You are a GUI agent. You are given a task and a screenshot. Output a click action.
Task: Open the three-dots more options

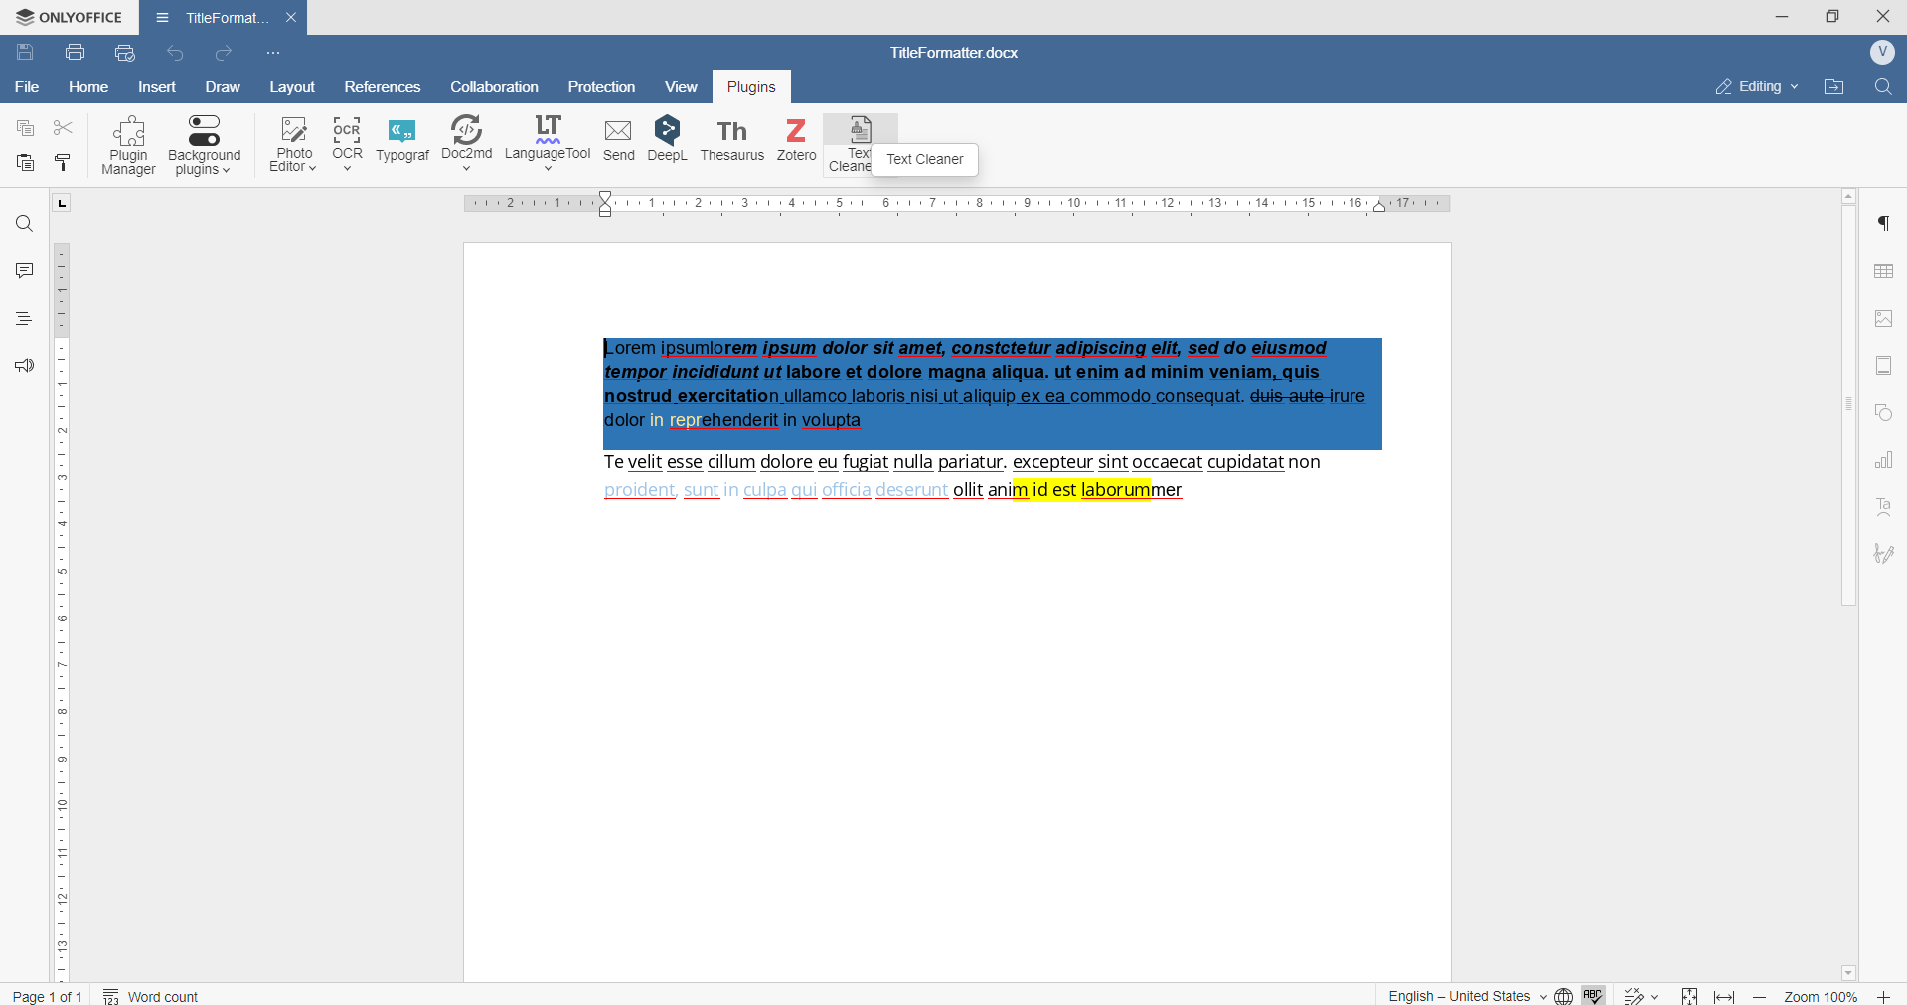273,53
